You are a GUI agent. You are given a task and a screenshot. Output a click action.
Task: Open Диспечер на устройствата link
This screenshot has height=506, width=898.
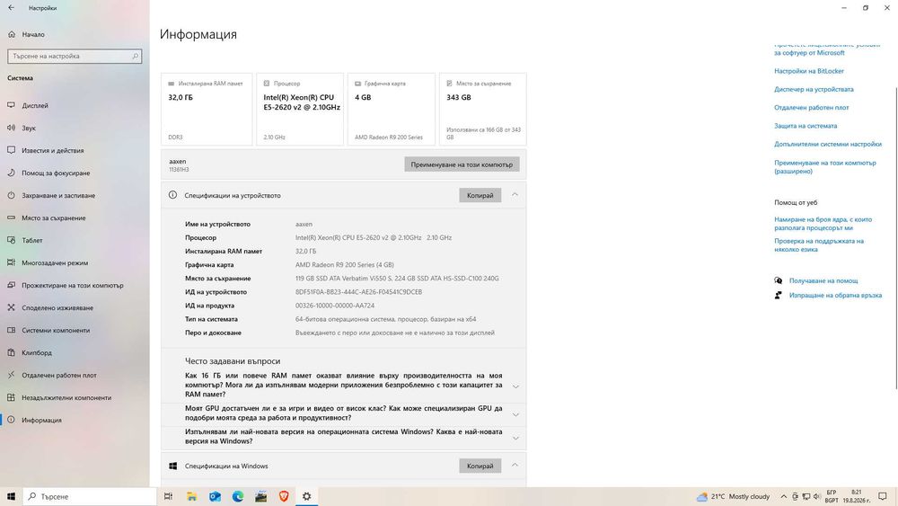pos(814,89)
